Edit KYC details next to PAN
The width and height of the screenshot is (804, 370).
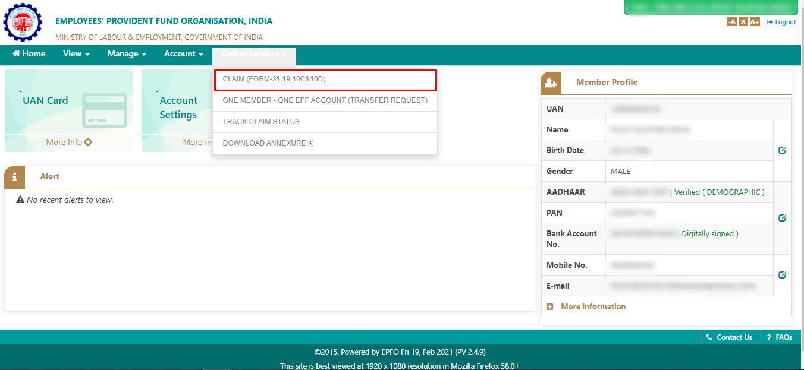[782, 218]
